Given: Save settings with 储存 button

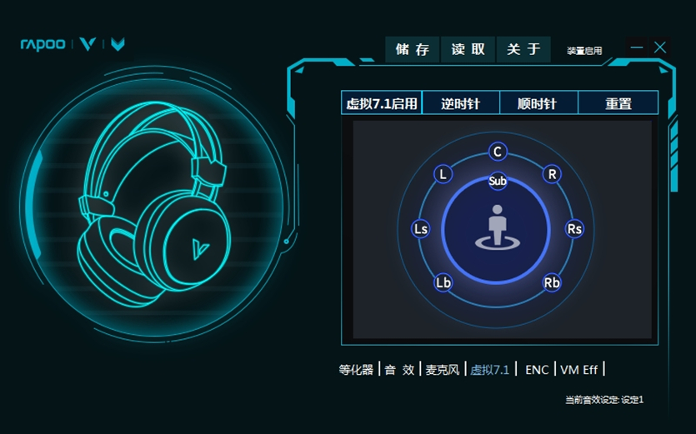Looking at the screenshot, I should click(413, 50).
